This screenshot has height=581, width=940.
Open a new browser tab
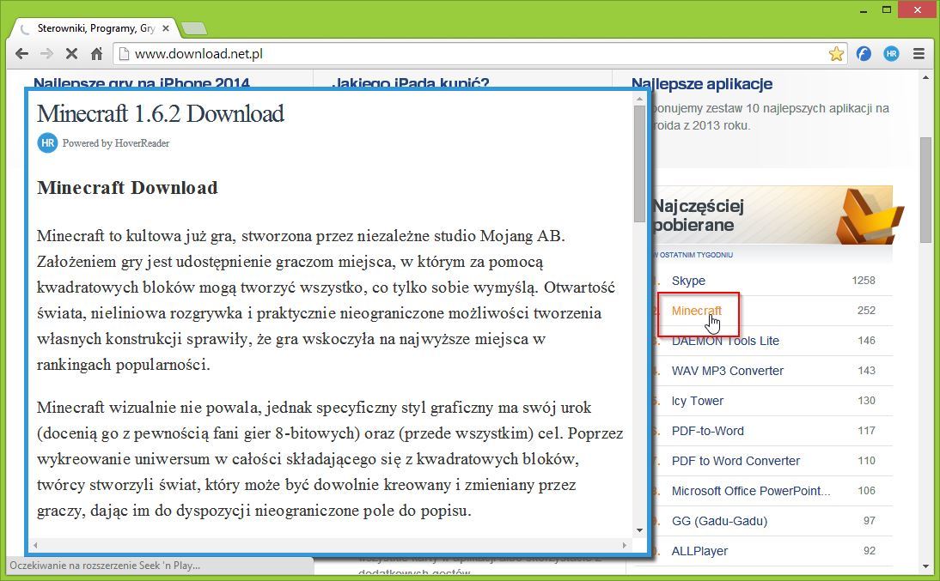pyautogui.click(x=194, y=28)
